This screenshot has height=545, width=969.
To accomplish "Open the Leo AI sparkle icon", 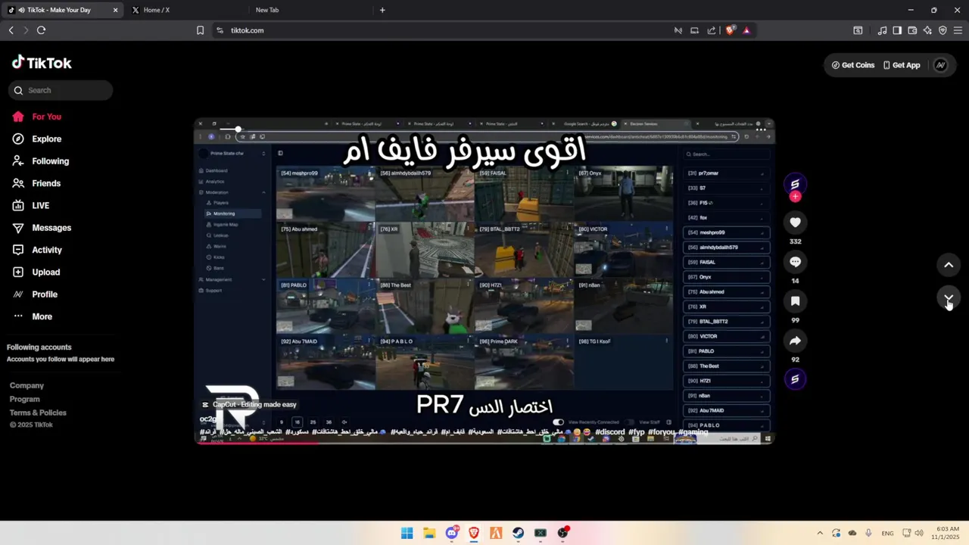I will coord(927,30).
